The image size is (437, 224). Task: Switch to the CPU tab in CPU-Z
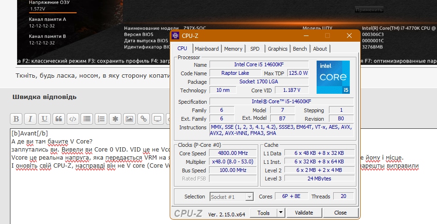click(x=182, y=48)
